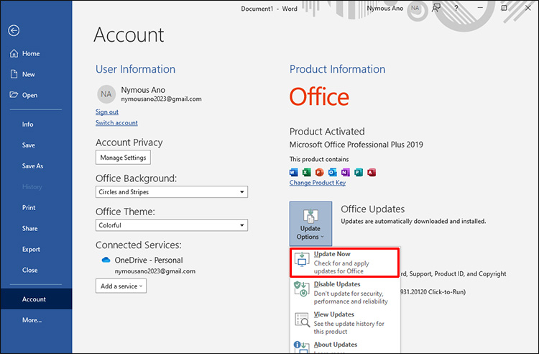This screenshot has width=539, height=354.
Task: Click the Disable Updates shield icon
Action: pyautogui.click(x=302, y=290)
